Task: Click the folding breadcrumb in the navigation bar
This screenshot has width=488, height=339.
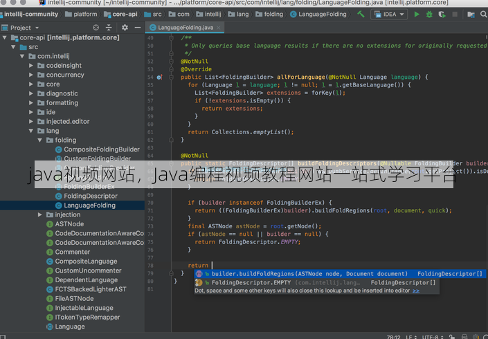Action: (x=269, y=15)
